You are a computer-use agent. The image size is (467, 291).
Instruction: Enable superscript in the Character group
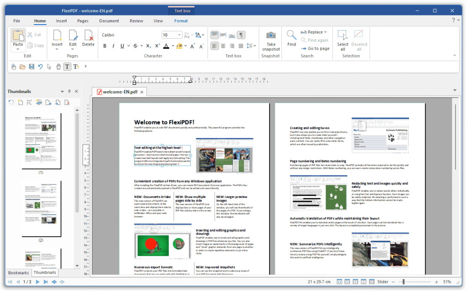tap(157, 46)
